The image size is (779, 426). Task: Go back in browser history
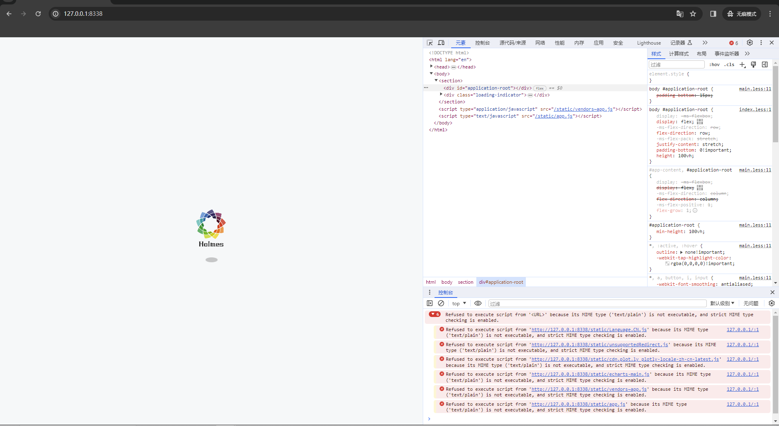[9, 14]
